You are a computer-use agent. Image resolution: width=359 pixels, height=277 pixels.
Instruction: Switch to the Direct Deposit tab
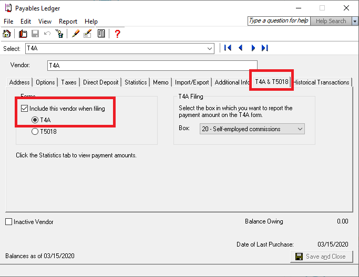pyautogui.click(x=101, y=82)
